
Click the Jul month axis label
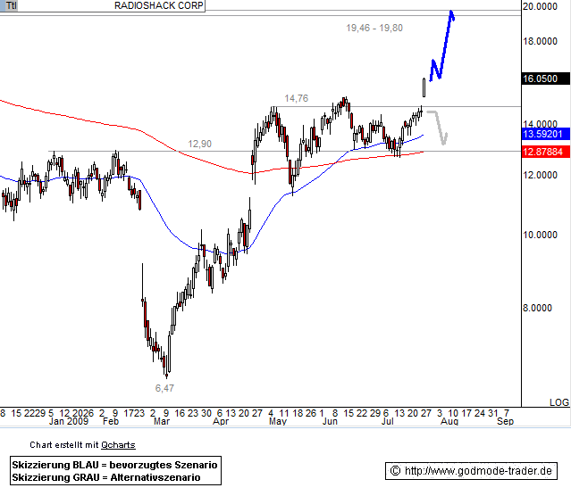388,421
